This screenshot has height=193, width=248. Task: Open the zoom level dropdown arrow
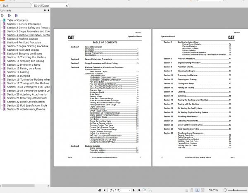click(x=222, y=190)
